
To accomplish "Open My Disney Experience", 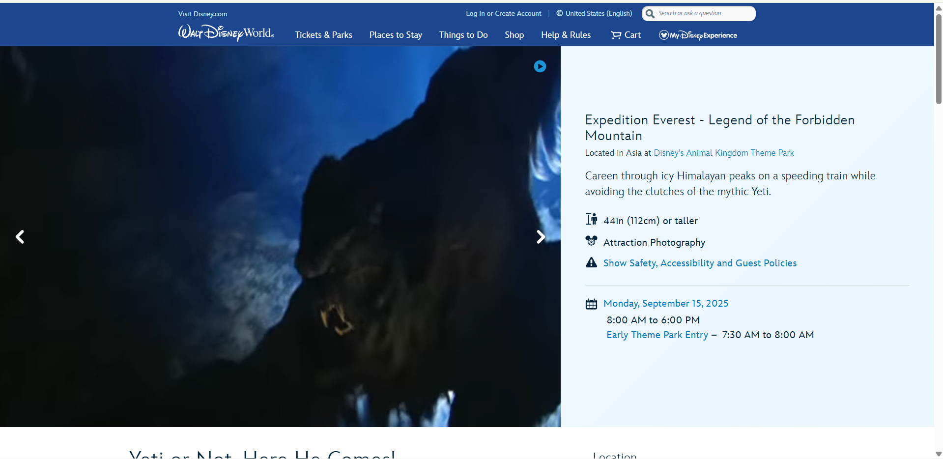I will click(698, 35).
